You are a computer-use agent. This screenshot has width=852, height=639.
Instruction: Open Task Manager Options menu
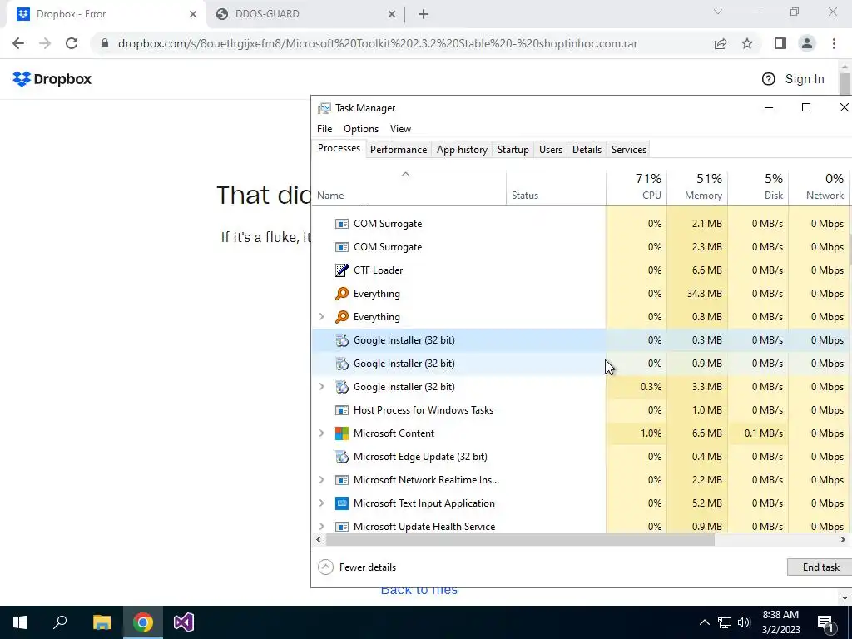click(x=361, y=129)
